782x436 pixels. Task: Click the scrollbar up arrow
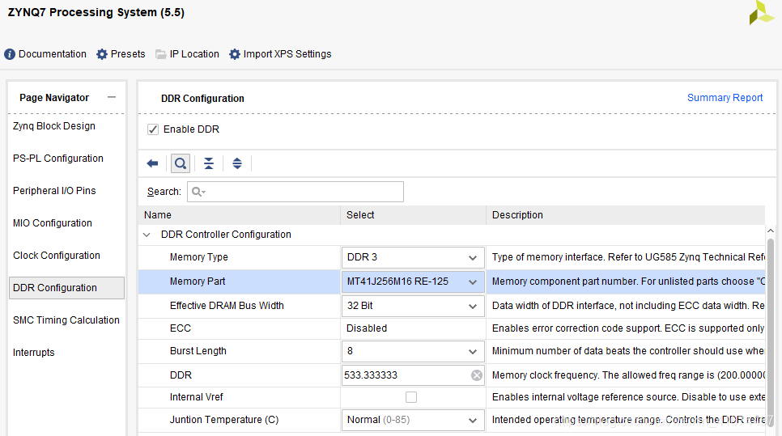tap(771, 231)
